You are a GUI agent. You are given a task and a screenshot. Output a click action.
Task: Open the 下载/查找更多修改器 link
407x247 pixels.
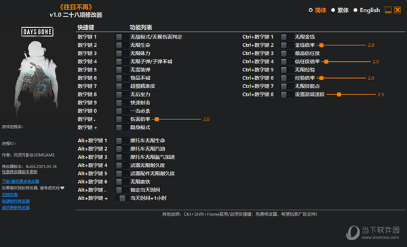[20, 181]
